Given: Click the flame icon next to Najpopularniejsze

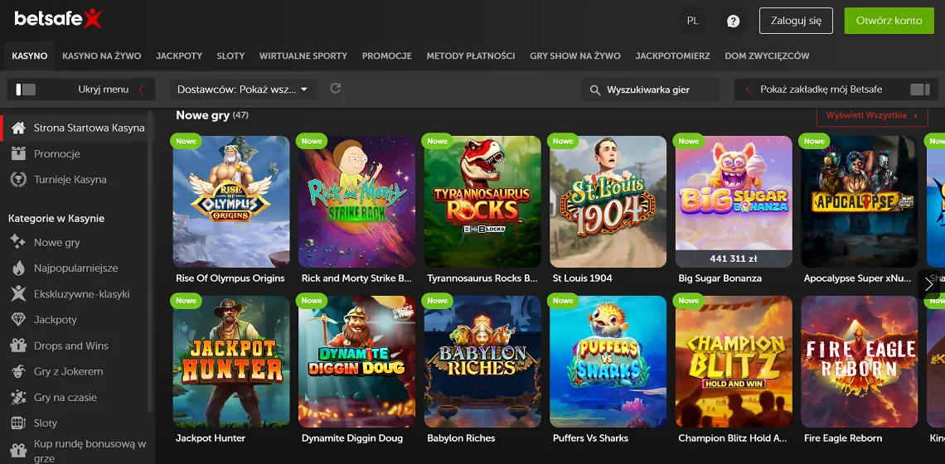Looking at the screenshot, I should point(18,268).
